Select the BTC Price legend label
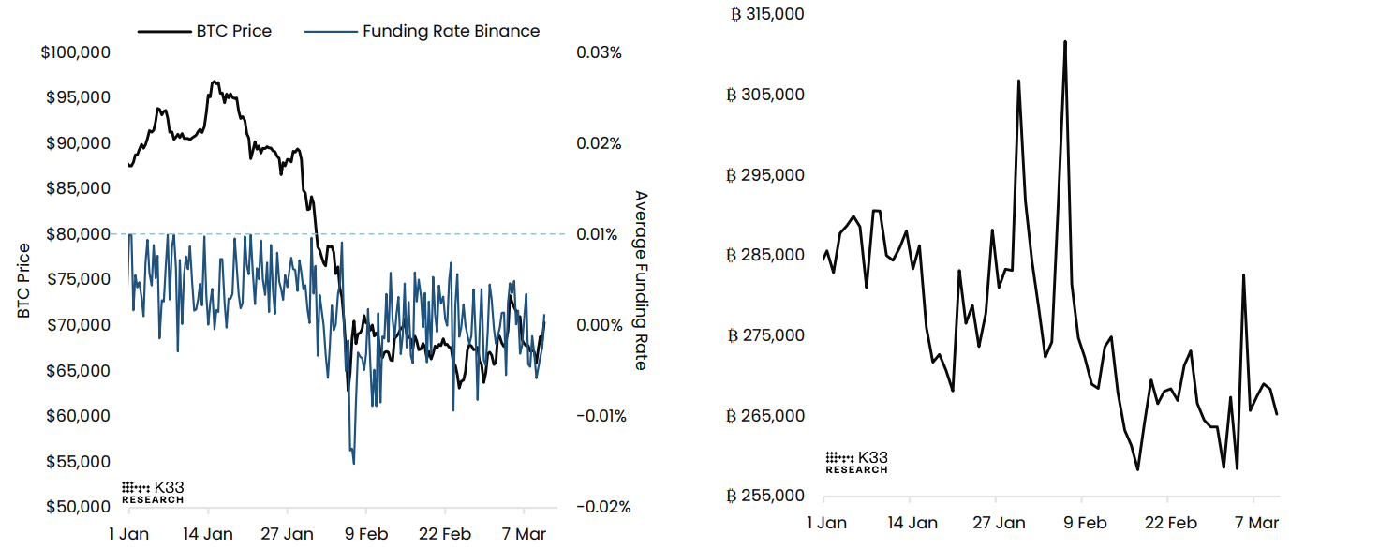1394x549 pixels. click(233, 31)
